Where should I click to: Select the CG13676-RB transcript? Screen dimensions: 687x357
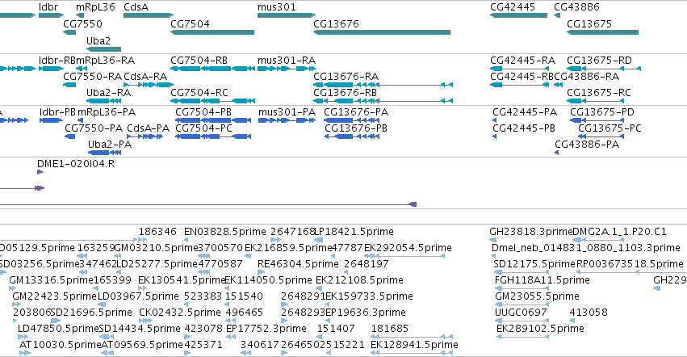(x=383, y=101)
